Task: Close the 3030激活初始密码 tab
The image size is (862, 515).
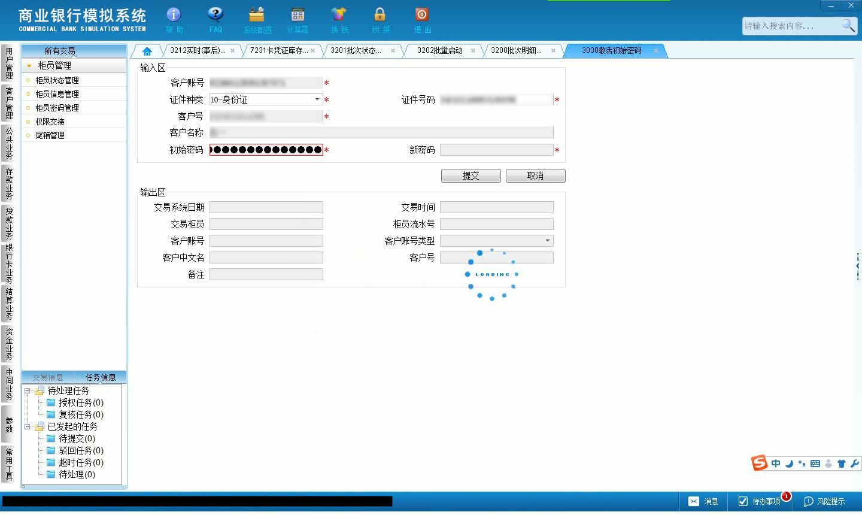Action: click(656, 51)
